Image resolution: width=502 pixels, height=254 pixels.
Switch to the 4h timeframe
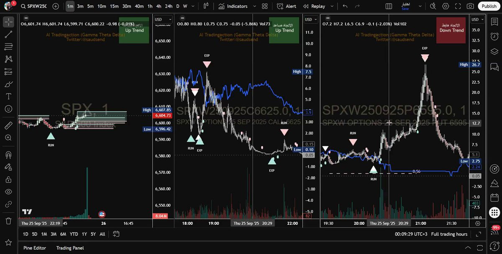(x=159, y=6)
